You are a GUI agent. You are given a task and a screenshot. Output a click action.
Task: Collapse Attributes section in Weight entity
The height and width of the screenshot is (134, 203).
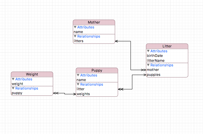pyautogui.click(x=13, y=79)
